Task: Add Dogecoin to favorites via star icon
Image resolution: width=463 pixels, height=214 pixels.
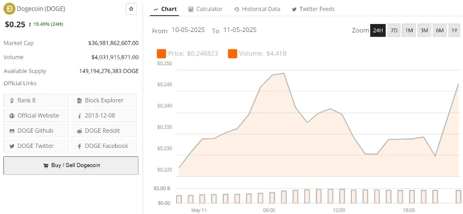Action: (x=131, y=9)
